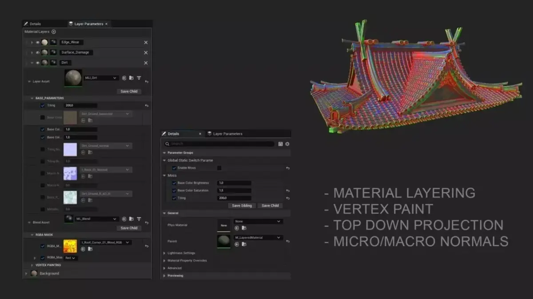Screen dimensions: 533x299
Task: Toggle visibility eye of Dirt layer
Action: point(38,63)
